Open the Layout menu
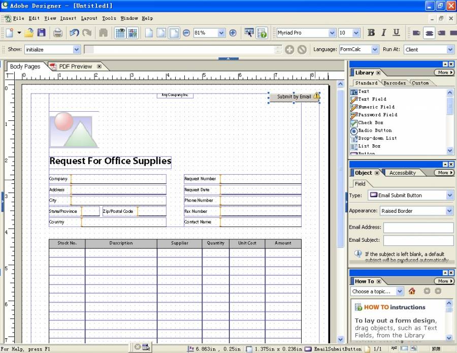Image resolution: width=457 pixels, height=353 pixels. tap(89, 18)
